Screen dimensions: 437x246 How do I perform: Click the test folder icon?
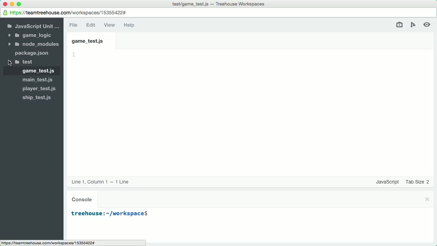click(x=17, y=62)
